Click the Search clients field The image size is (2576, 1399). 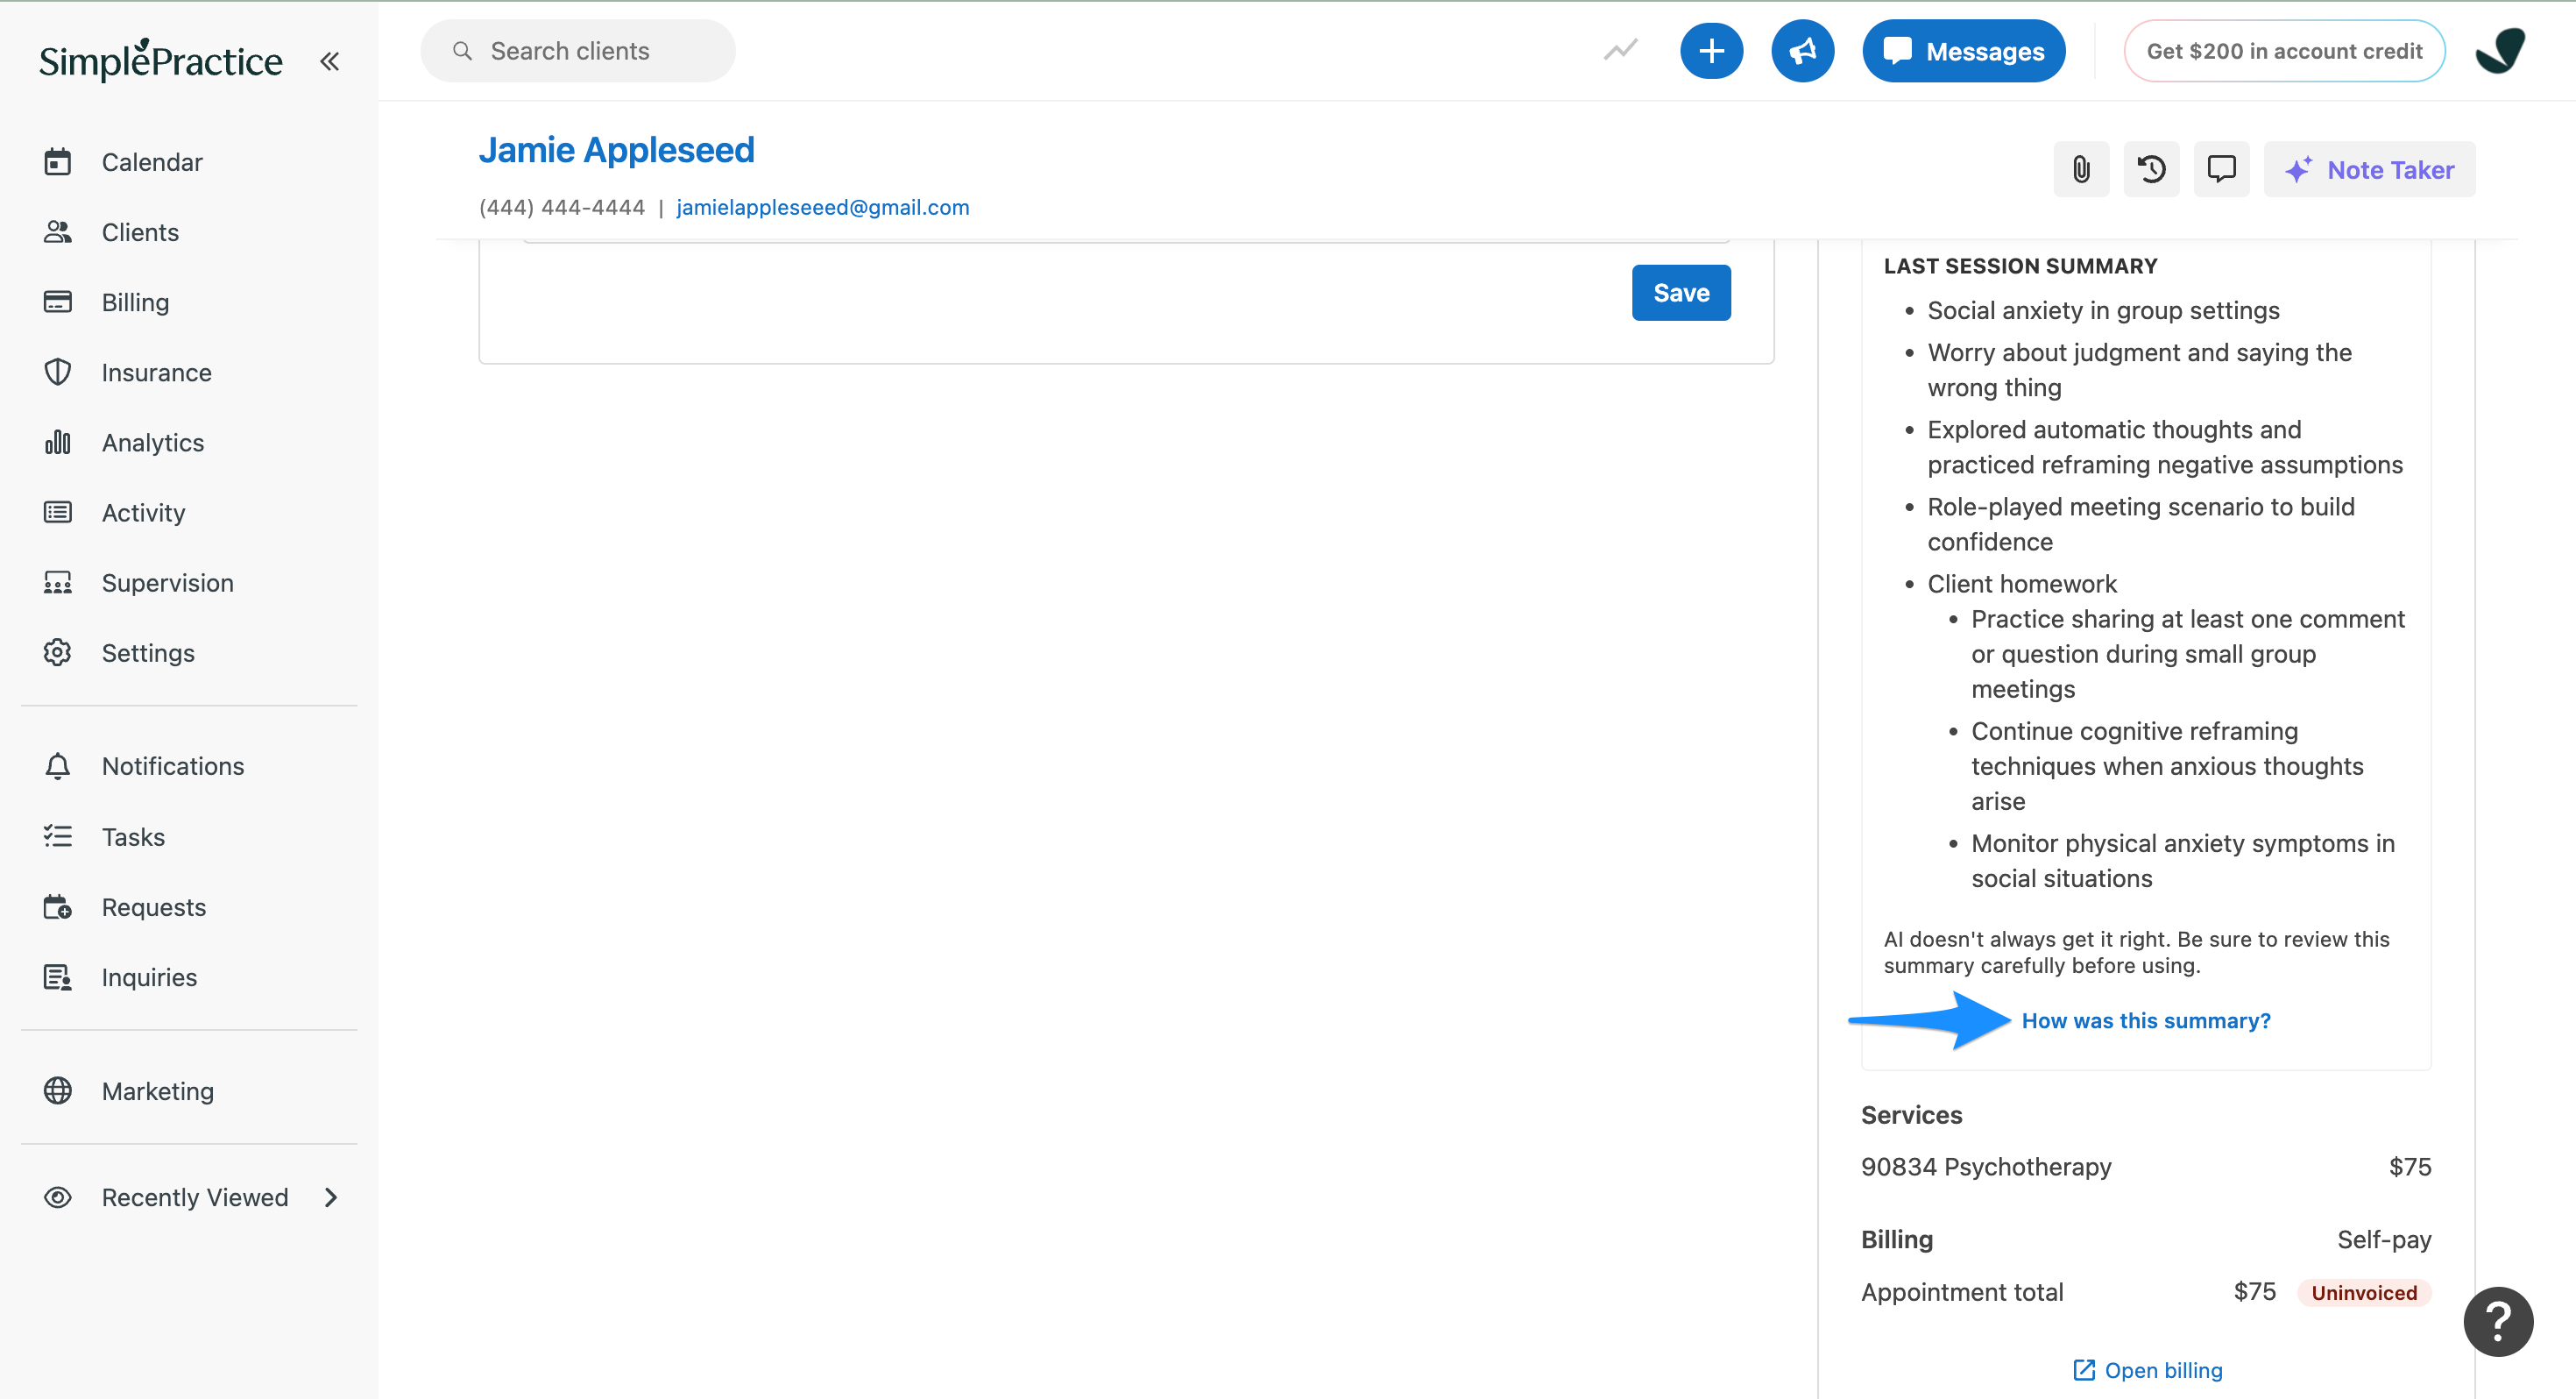click(x=578, y=51)
